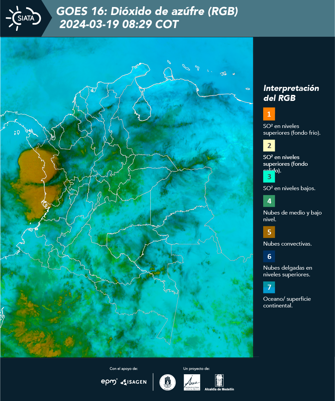Select the orange swatch numbered 1

coord(269,114)
